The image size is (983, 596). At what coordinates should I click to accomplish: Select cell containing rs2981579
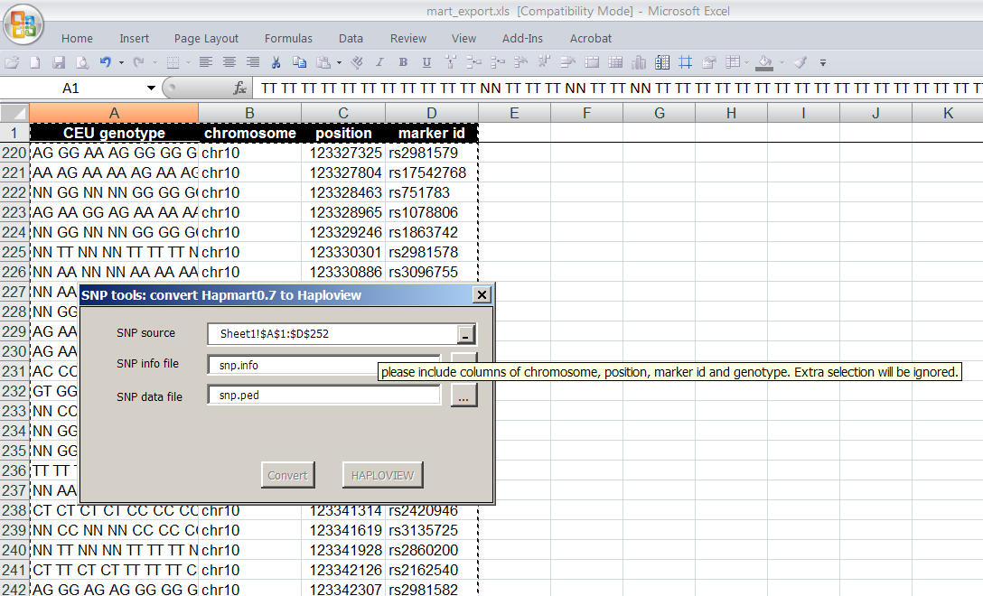(x=431, y=153)
